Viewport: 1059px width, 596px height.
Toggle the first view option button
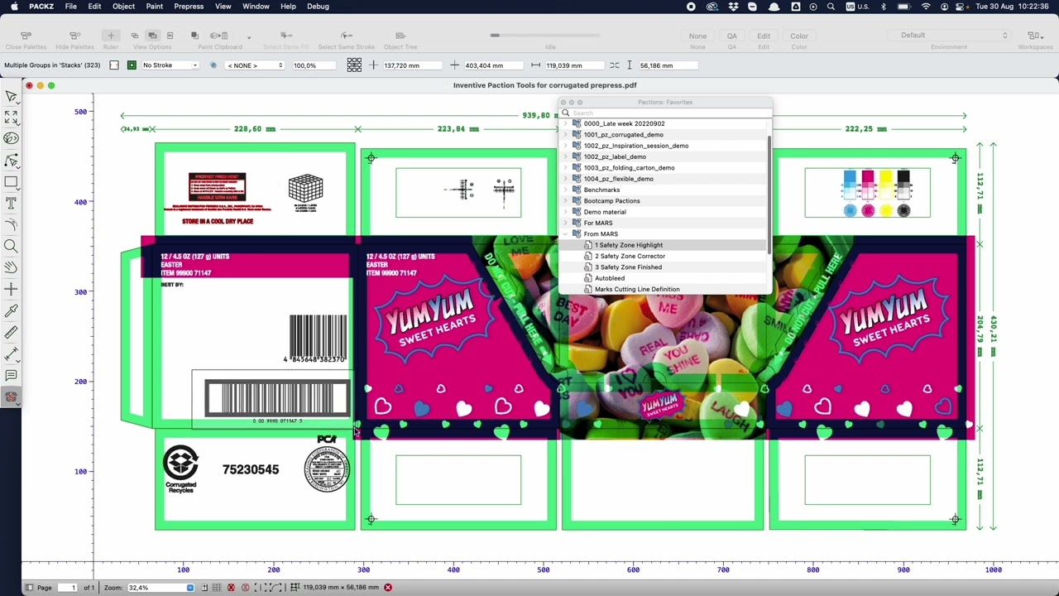(134, 36)
